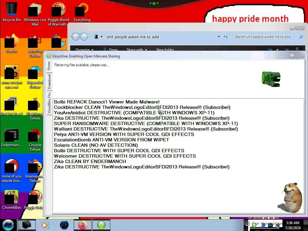Open AstroPop Deluxe desktop icon
The width and height of the screenshot is (308, 231).
(x=35, y=46)
